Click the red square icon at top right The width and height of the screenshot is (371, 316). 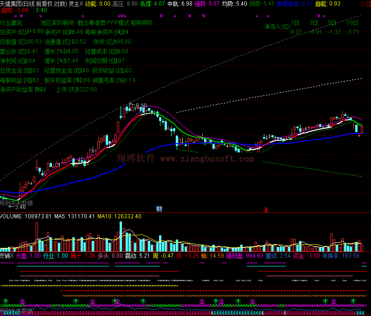[368, 4]
